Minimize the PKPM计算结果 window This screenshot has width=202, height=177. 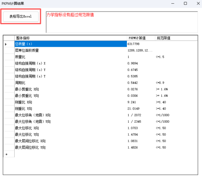tap(173, 3)
